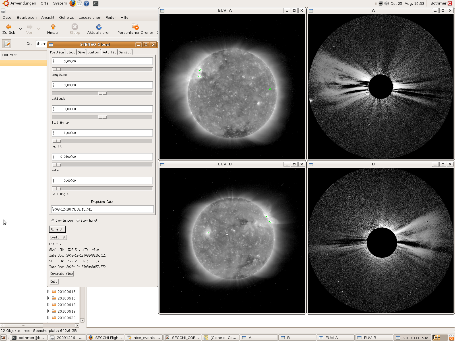Click the 20100615 folder icon
455x341 pixels.
point(54,292)
